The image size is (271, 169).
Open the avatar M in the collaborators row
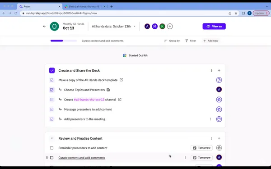click(x=154, y=27)
